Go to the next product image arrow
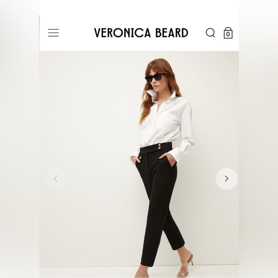Screen dimensions: 278x278 coord(226,179)
